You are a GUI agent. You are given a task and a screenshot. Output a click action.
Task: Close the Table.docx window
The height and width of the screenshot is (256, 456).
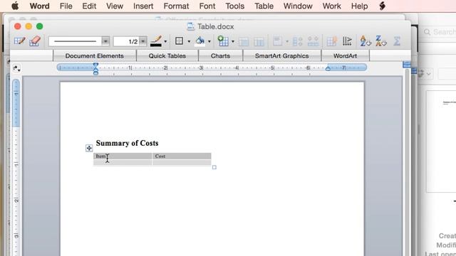tap(17, 26)
